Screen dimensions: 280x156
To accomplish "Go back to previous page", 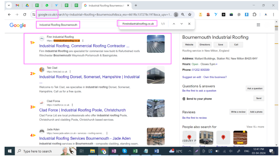I will (9, 15).
